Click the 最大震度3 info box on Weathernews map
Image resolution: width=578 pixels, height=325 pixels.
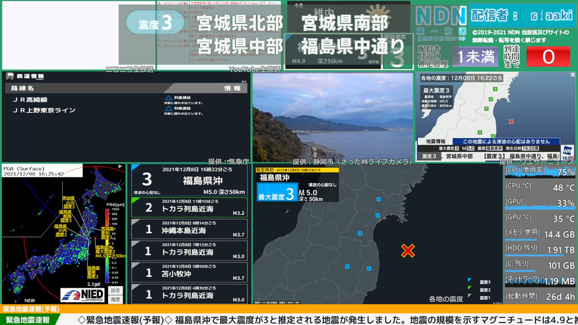coord(437,97)
